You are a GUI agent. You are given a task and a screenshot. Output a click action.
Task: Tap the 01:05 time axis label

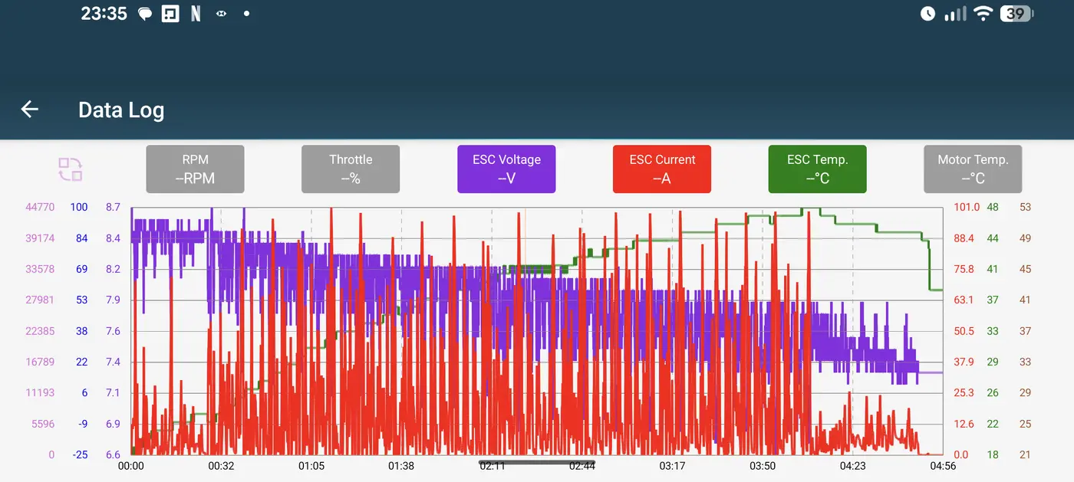click(x=311, y=466)
